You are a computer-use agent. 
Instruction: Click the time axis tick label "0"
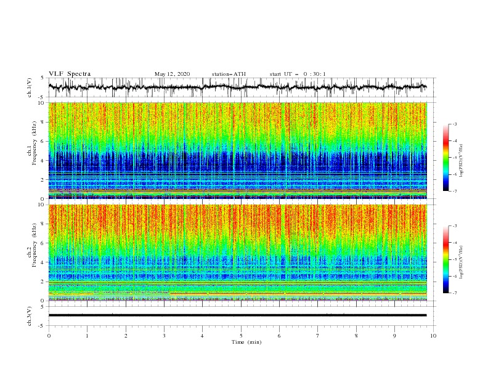[49, 336]
